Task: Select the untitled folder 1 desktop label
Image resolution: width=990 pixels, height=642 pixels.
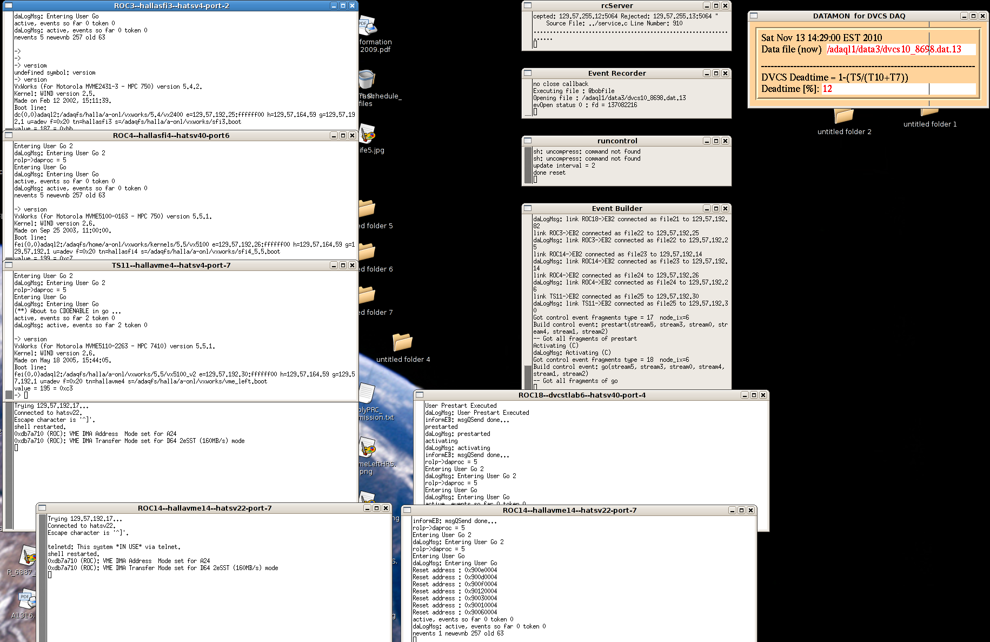Action: [930, 124]
